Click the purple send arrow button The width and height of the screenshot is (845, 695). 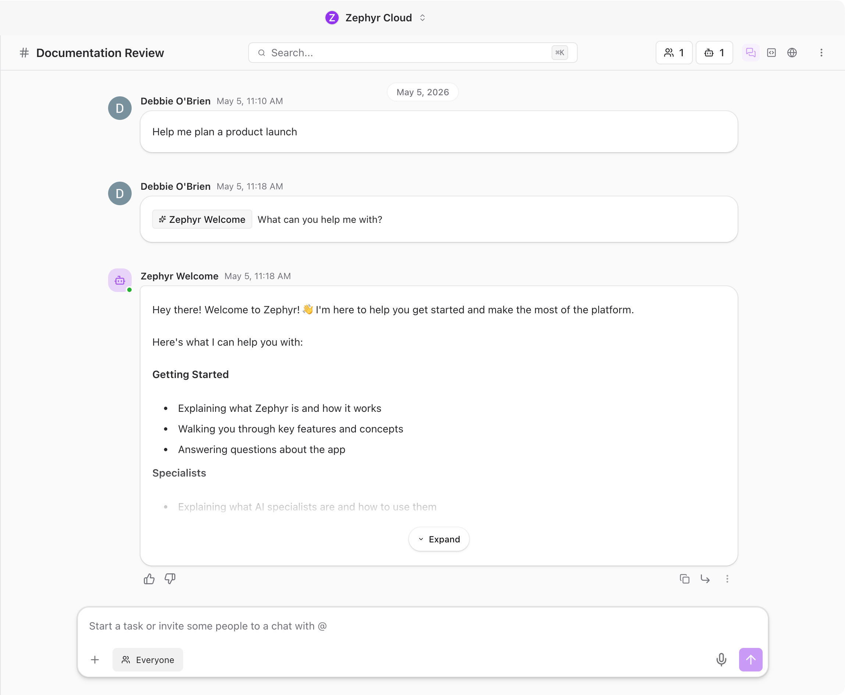tap(750, 659)
